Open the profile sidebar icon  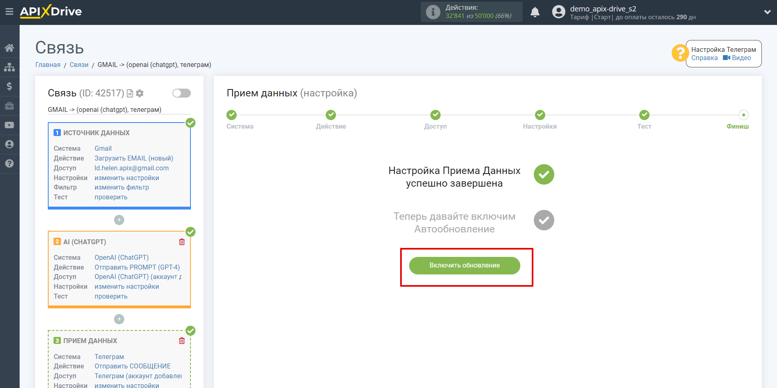[x=9, y=144]
